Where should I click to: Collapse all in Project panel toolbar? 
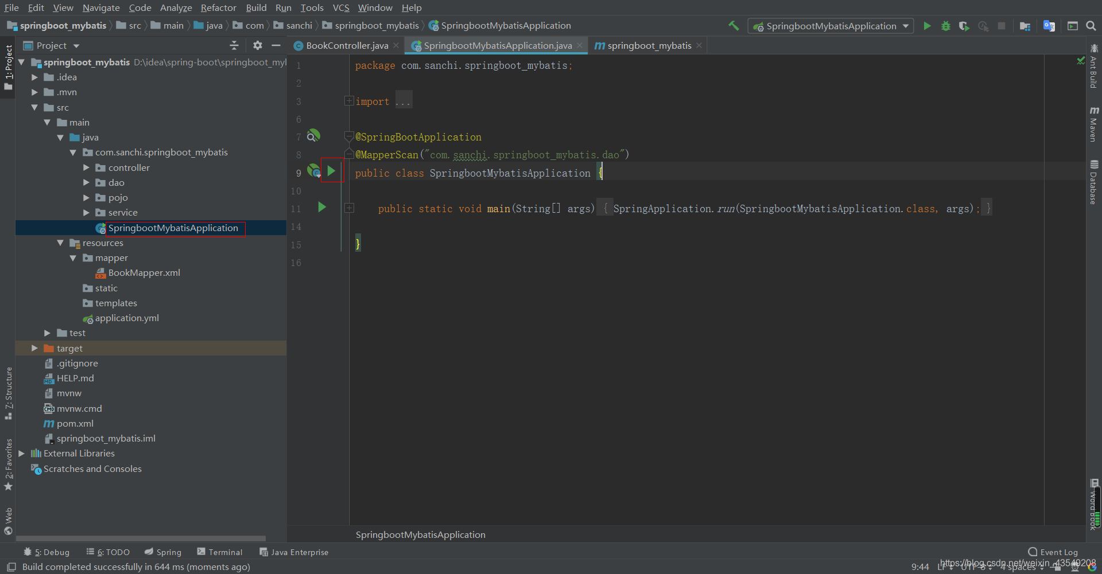234,45
